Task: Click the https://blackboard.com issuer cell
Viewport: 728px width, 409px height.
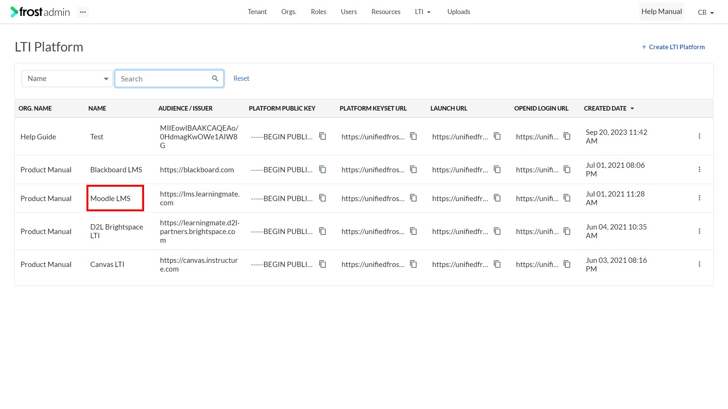Action: click(197, 170)
